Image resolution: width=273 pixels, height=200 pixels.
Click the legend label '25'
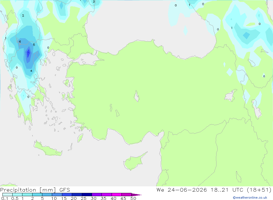click(84, 198)
